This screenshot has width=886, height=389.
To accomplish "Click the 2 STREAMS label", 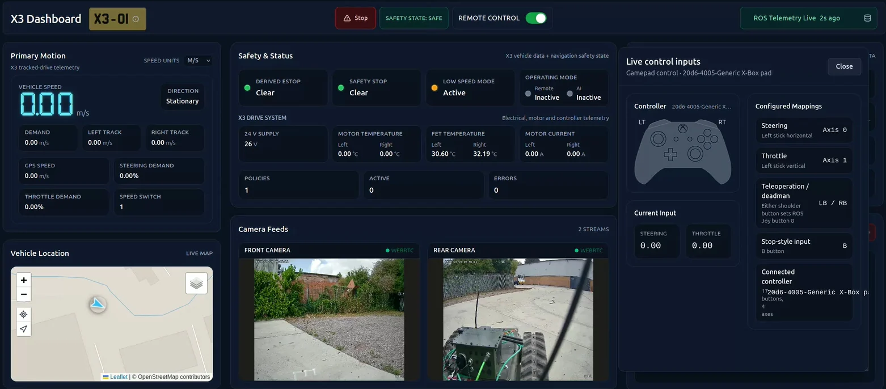I will [x=593, y=229].
